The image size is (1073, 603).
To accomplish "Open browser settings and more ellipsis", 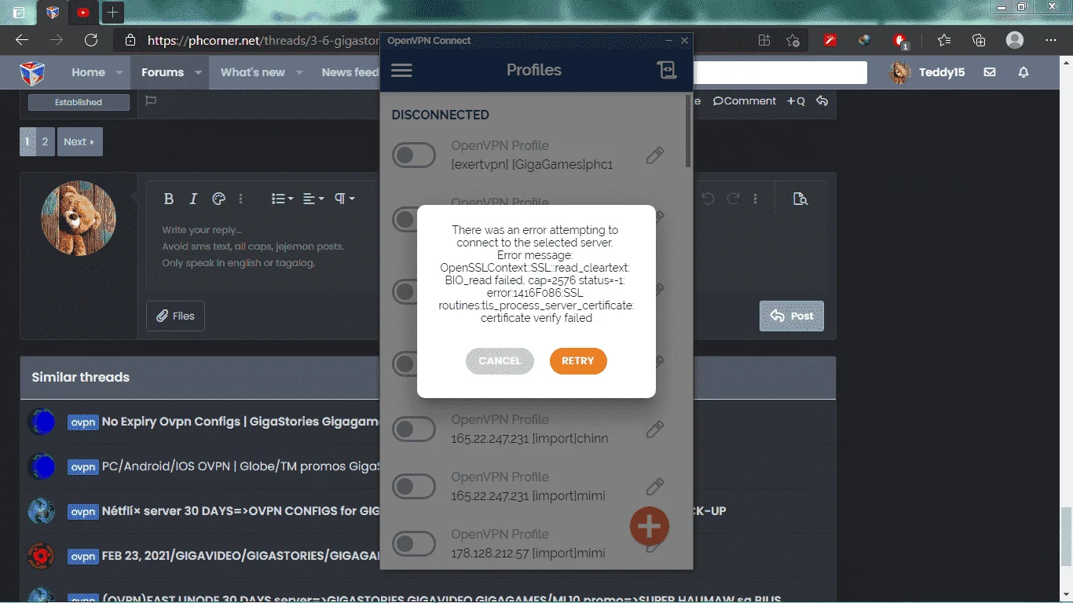I will [x=1051, y=40].
